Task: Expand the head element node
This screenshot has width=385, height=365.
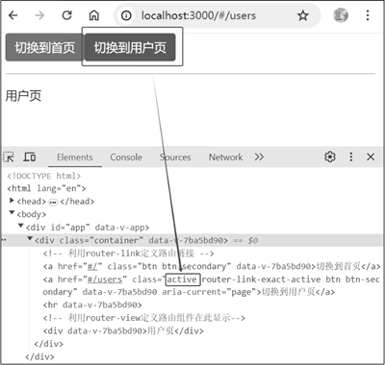Action: [13, 201]
